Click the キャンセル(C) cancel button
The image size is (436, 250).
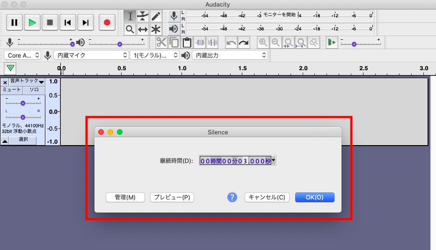coord(267,197)
